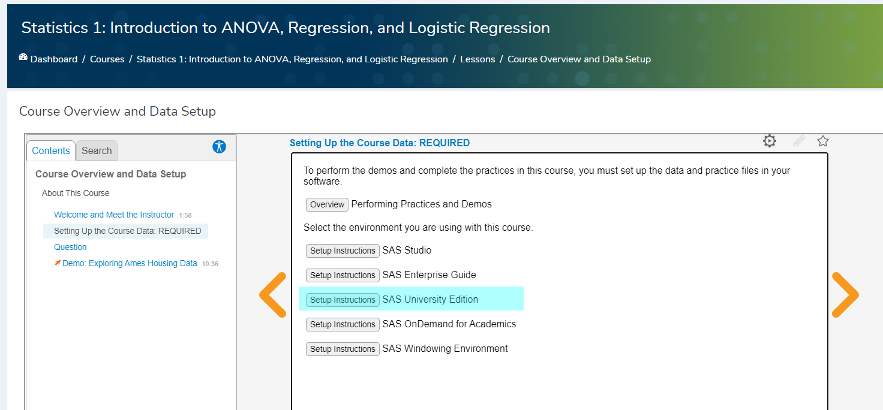
Task: Select Setting Up the Course Data item
Action: pos(127,231)
